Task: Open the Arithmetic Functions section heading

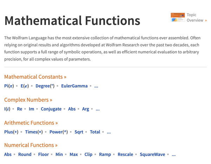Action: 31,123
